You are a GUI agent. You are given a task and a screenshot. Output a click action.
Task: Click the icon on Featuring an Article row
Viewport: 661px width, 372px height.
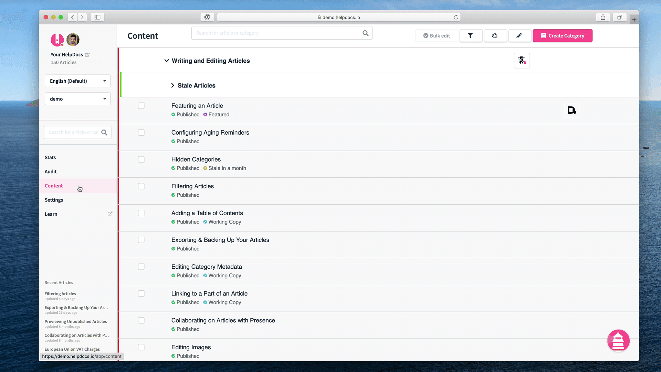[572, 110]
